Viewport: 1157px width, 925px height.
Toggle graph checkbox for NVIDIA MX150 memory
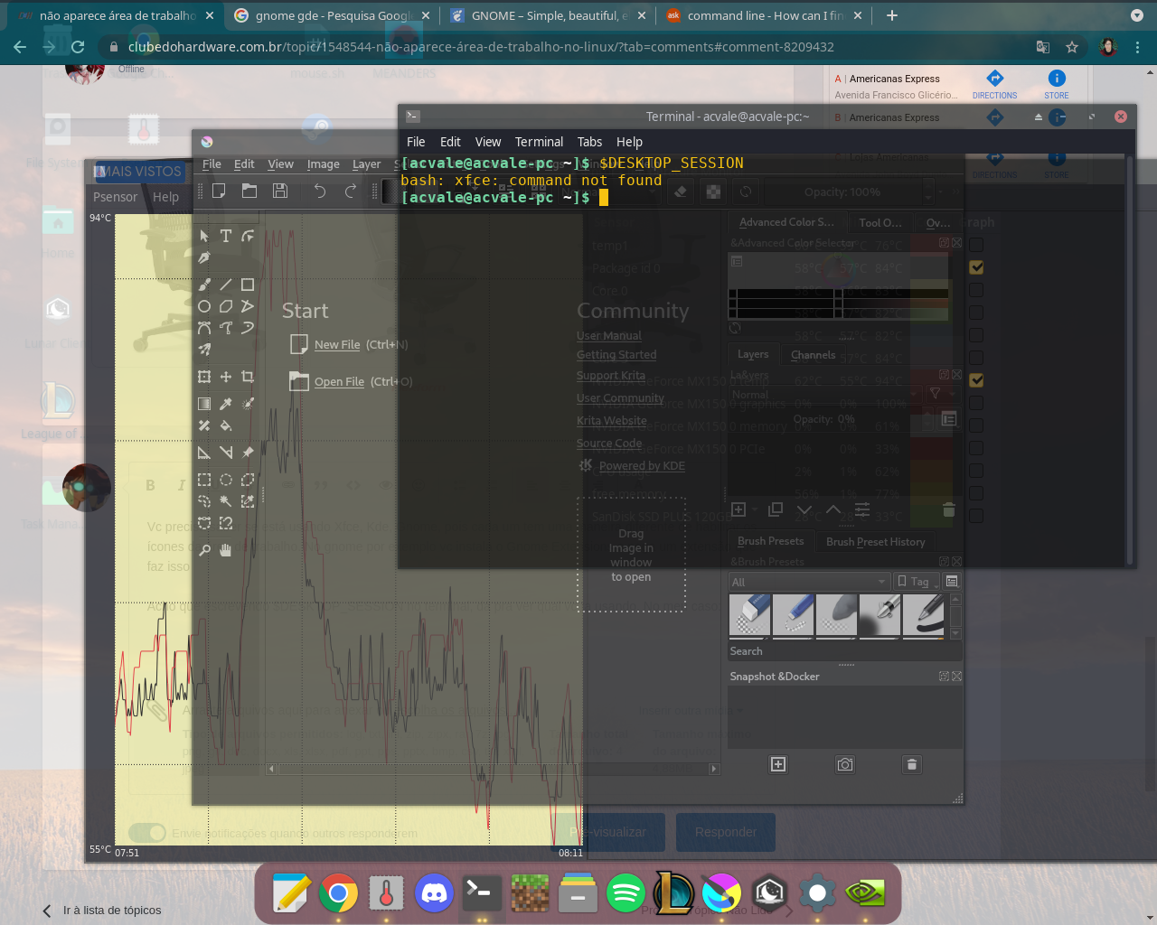[976, 425]
